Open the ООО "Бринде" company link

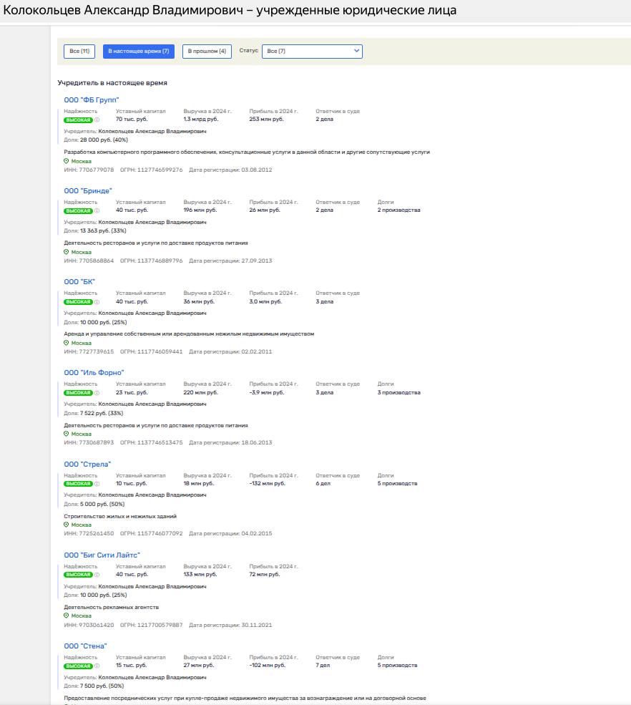88,191
